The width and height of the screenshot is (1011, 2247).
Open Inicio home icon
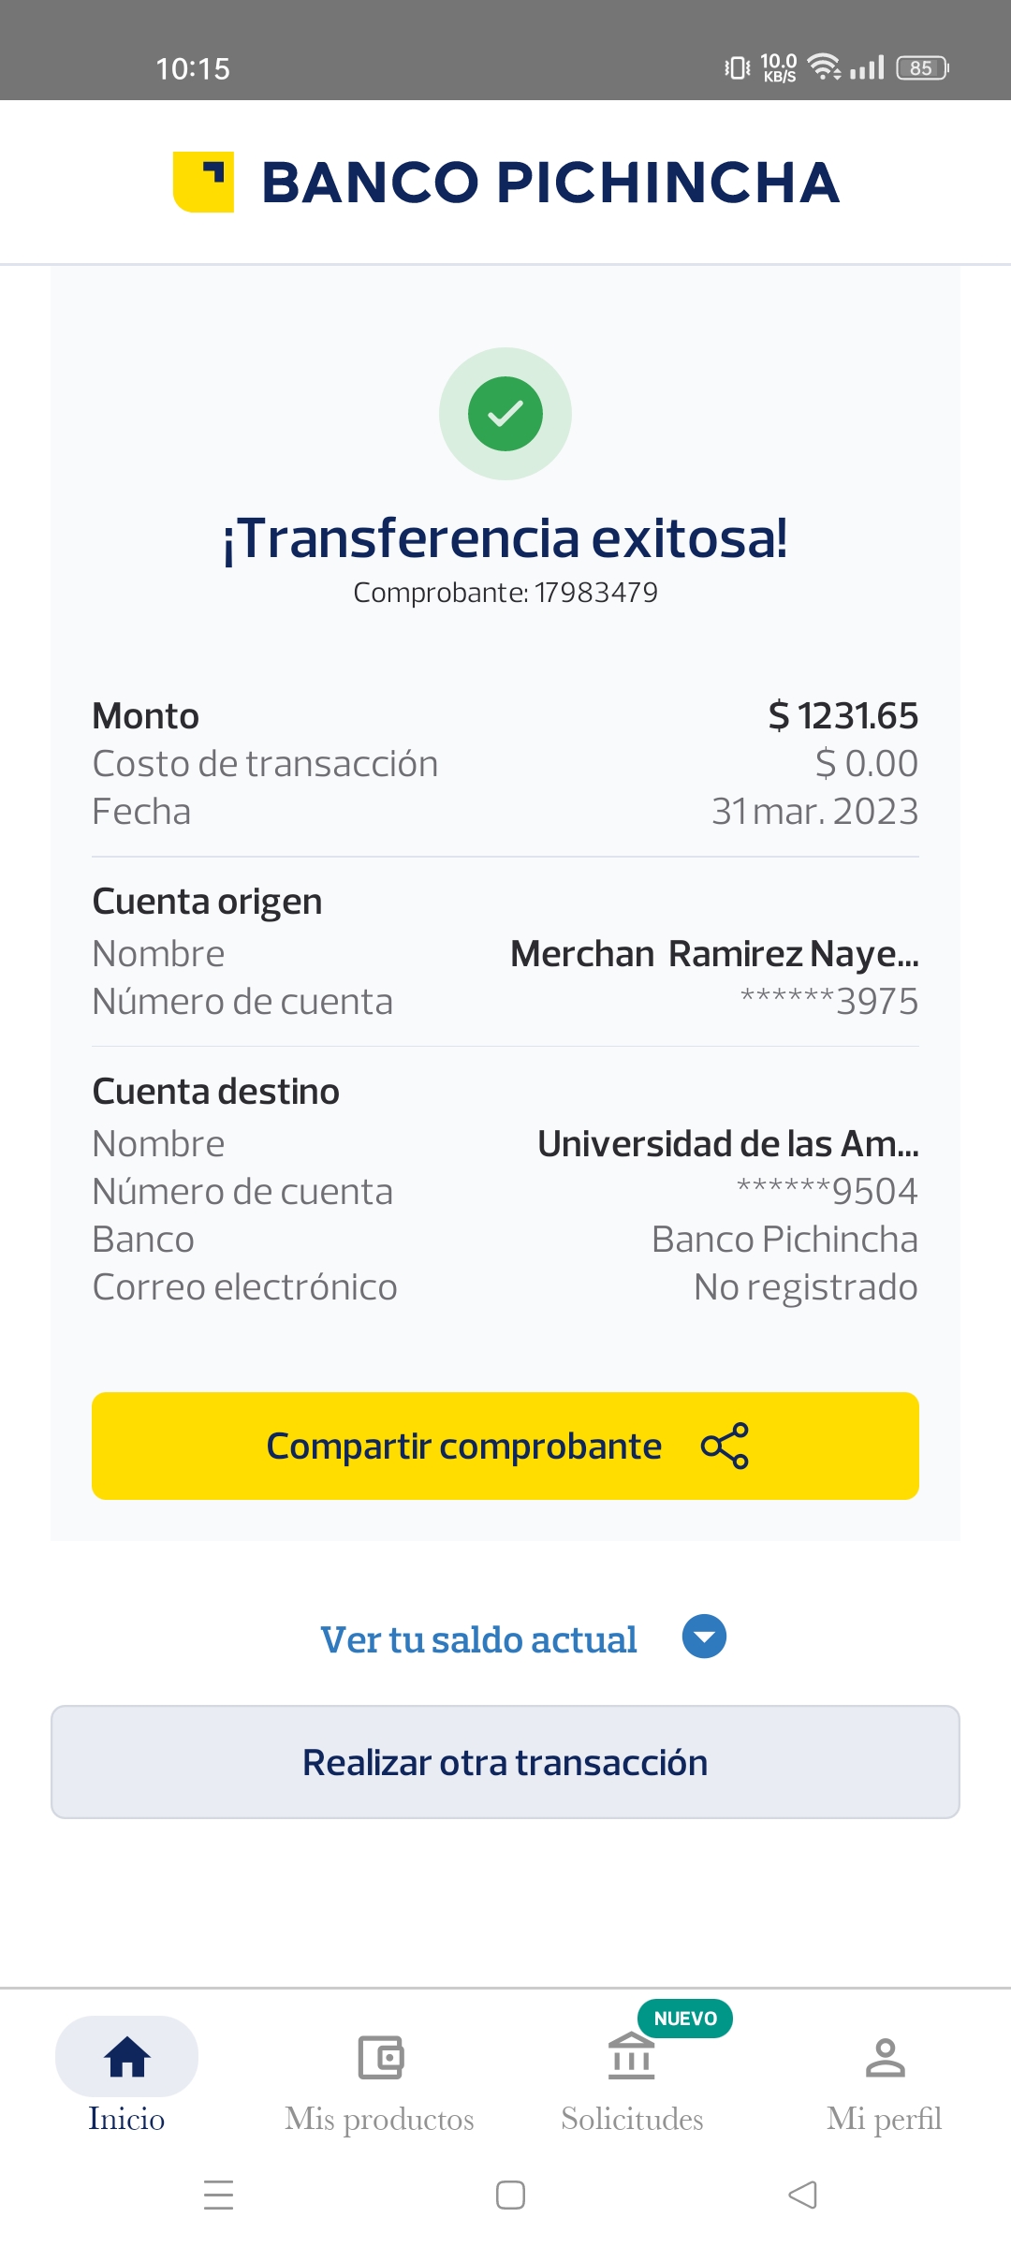pyautogui.click(x=127, y=2057)
